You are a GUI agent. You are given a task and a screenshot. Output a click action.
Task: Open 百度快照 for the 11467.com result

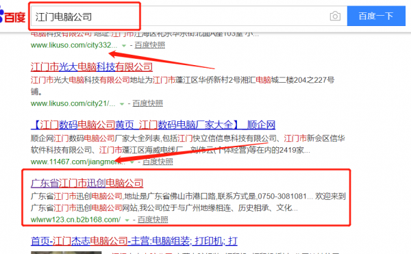158,162
